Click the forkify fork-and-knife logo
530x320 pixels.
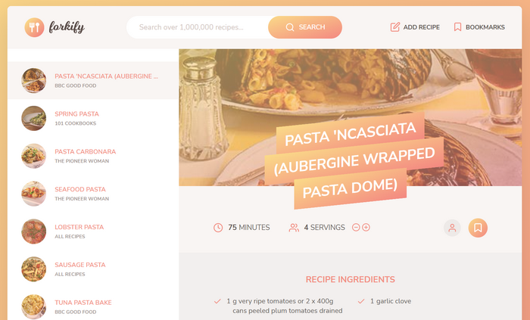coord(35,27)
